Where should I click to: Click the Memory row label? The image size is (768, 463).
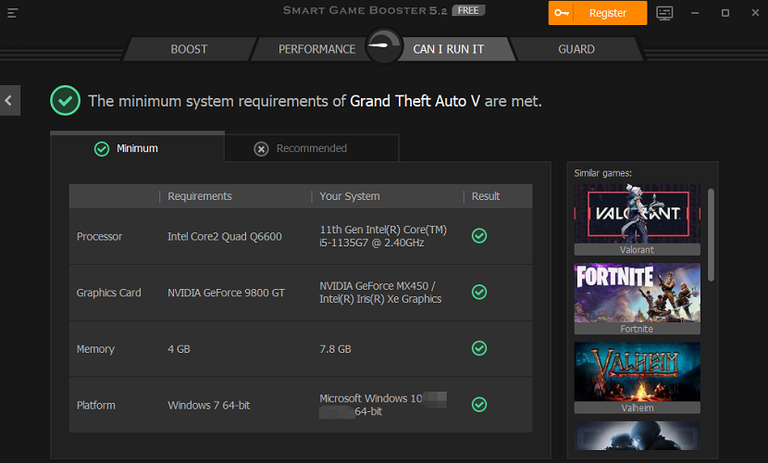click(95, 349)
